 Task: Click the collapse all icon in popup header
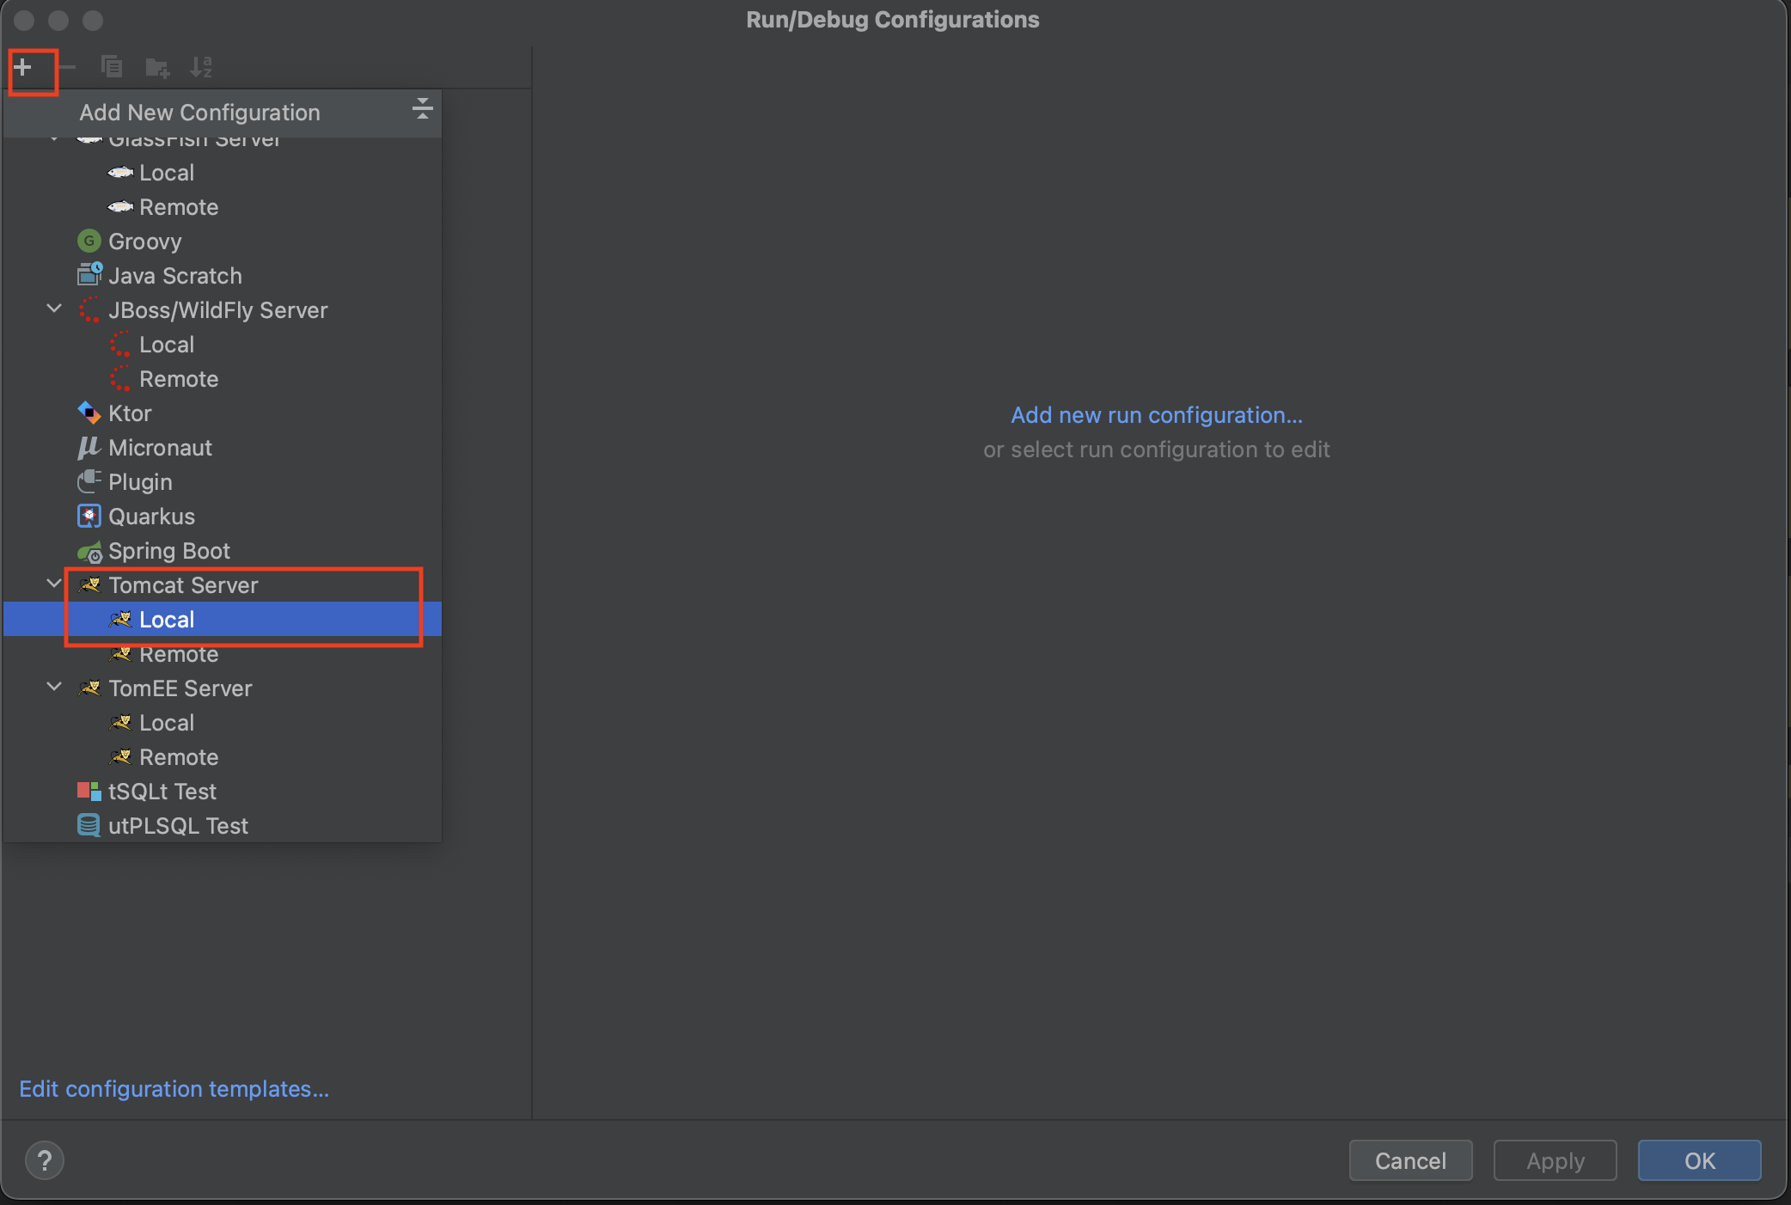click(x=421, y=109)
